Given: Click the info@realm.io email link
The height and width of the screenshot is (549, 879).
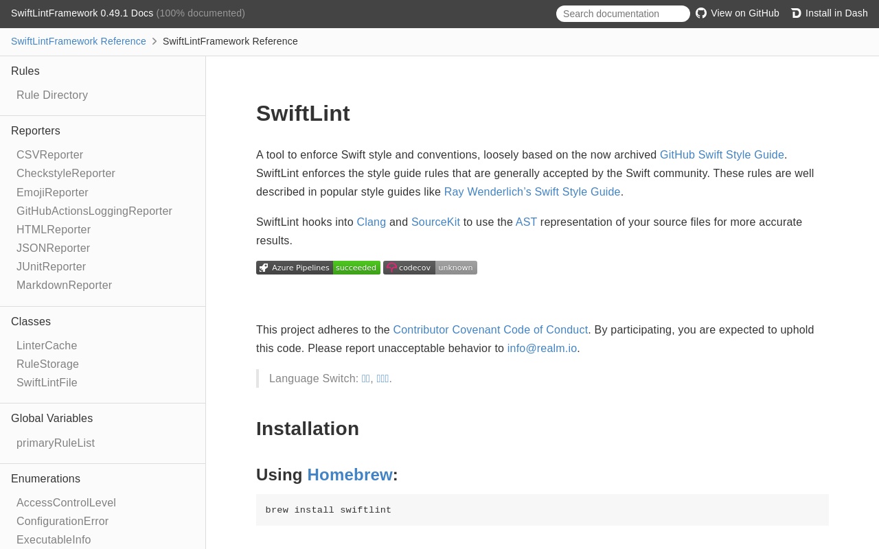Looking at the screenshot, I should click(542, 349).
